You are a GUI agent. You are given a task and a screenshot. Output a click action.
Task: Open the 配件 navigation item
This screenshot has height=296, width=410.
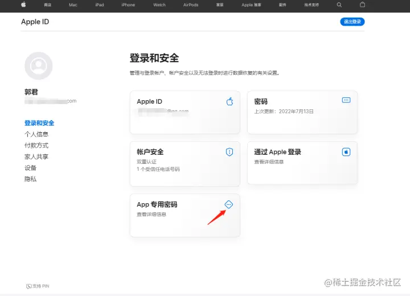282,5
